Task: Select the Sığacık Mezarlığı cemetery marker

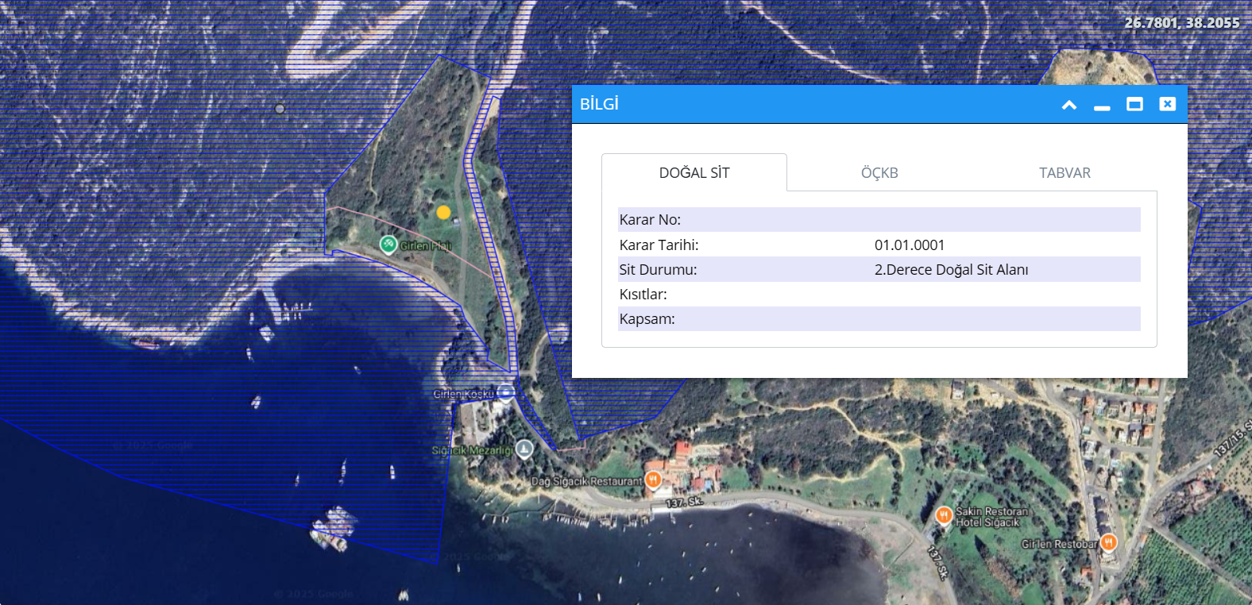Action: click(524, 449)
